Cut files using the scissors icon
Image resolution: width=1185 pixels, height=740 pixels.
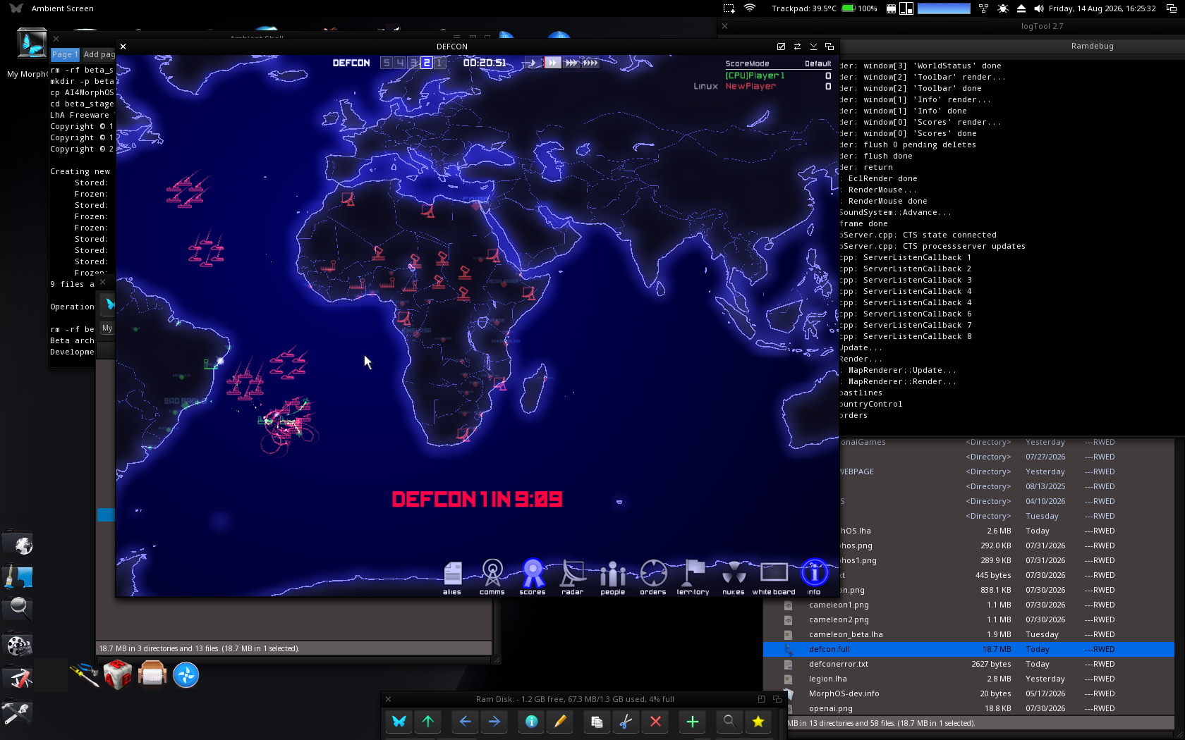tap(626, 721)
